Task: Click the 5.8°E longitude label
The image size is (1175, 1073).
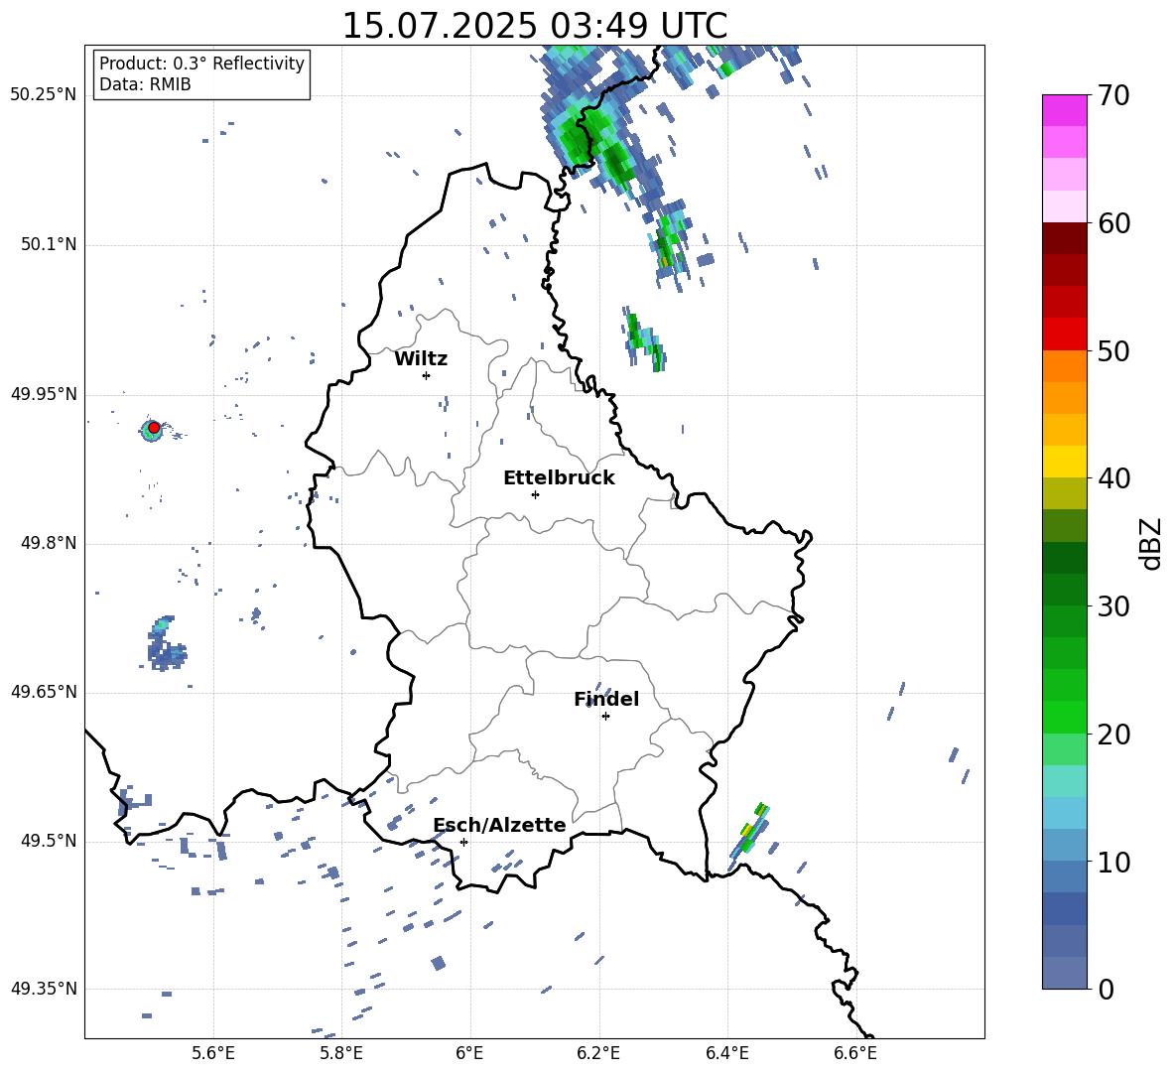Action: 341,1053
